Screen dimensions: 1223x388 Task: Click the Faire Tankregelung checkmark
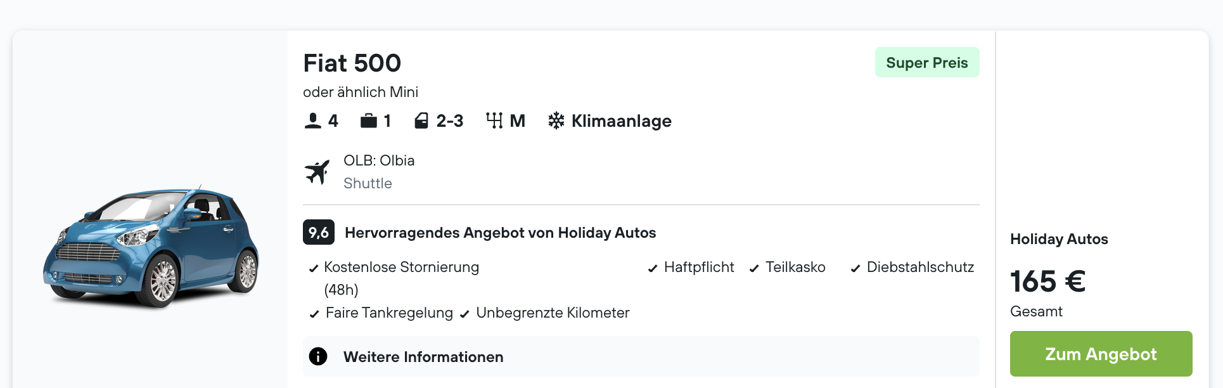[314, 314]
